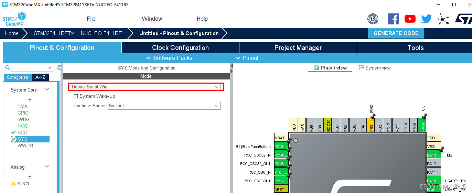The height and width of the screenshot is (193, 472).
Task: Select the PA10 pin on the chip
Action: coord(434,181)
